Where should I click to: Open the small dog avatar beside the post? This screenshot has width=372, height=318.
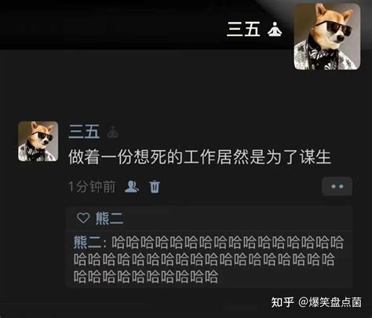pyautogui.click(x=38, y=141)
